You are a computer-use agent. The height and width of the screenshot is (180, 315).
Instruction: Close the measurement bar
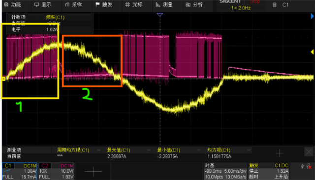[x=309, y=152]
